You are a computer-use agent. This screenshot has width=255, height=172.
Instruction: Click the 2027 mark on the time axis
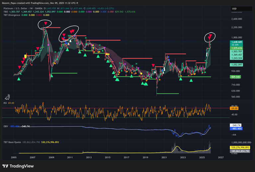click(220, 158)
